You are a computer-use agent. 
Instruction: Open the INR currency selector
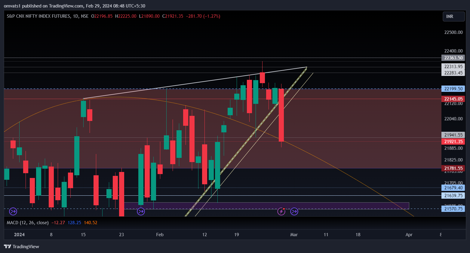(x=453, y=17)
